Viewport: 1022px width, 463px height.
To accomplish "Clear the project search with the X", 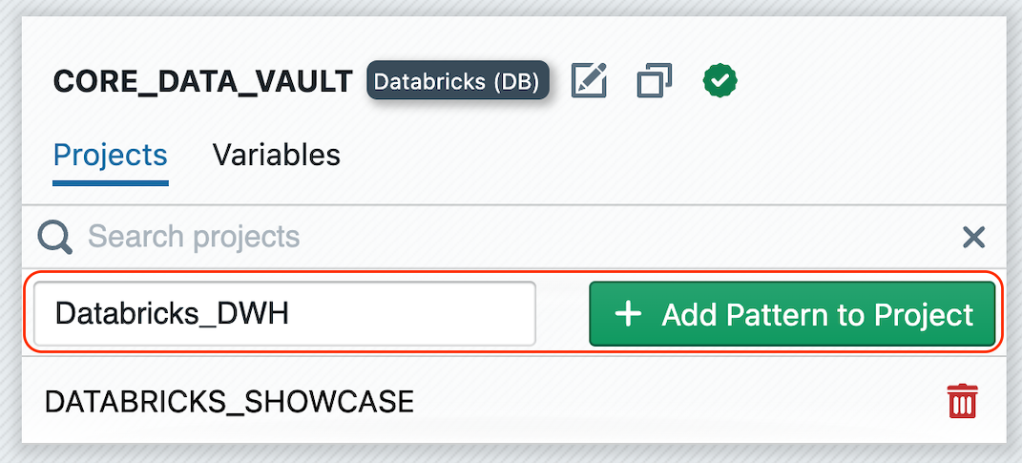I will [x=973, y=237].
